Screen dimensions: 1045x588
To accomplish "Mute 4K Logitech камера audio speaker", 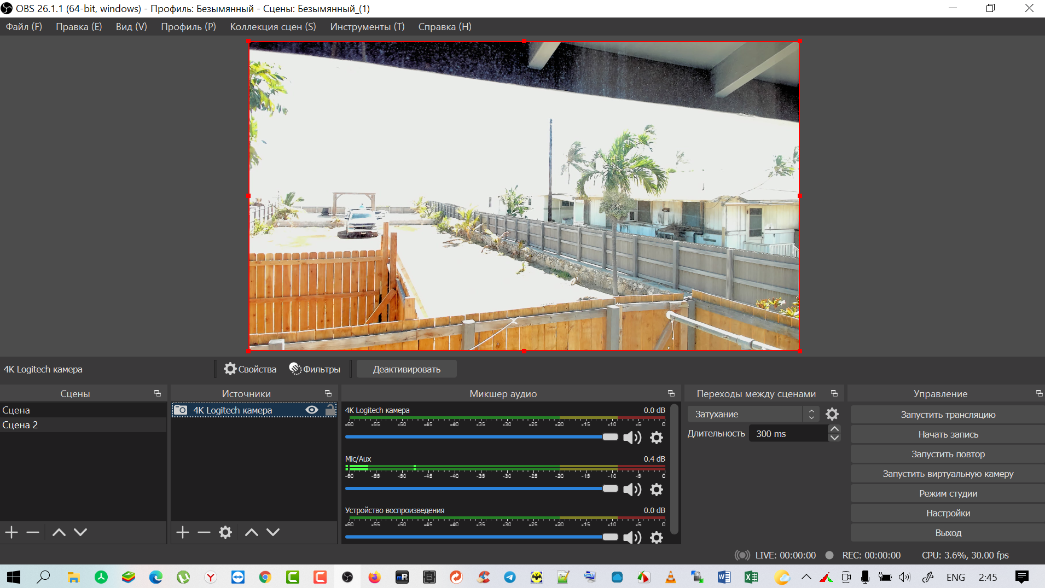I will (632, 438).
